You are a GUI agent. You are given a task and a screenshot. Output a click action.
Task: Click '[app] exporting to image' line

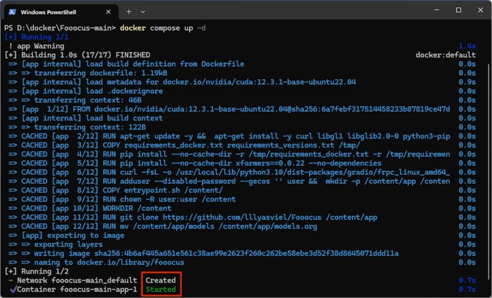(x=66, y=236)
